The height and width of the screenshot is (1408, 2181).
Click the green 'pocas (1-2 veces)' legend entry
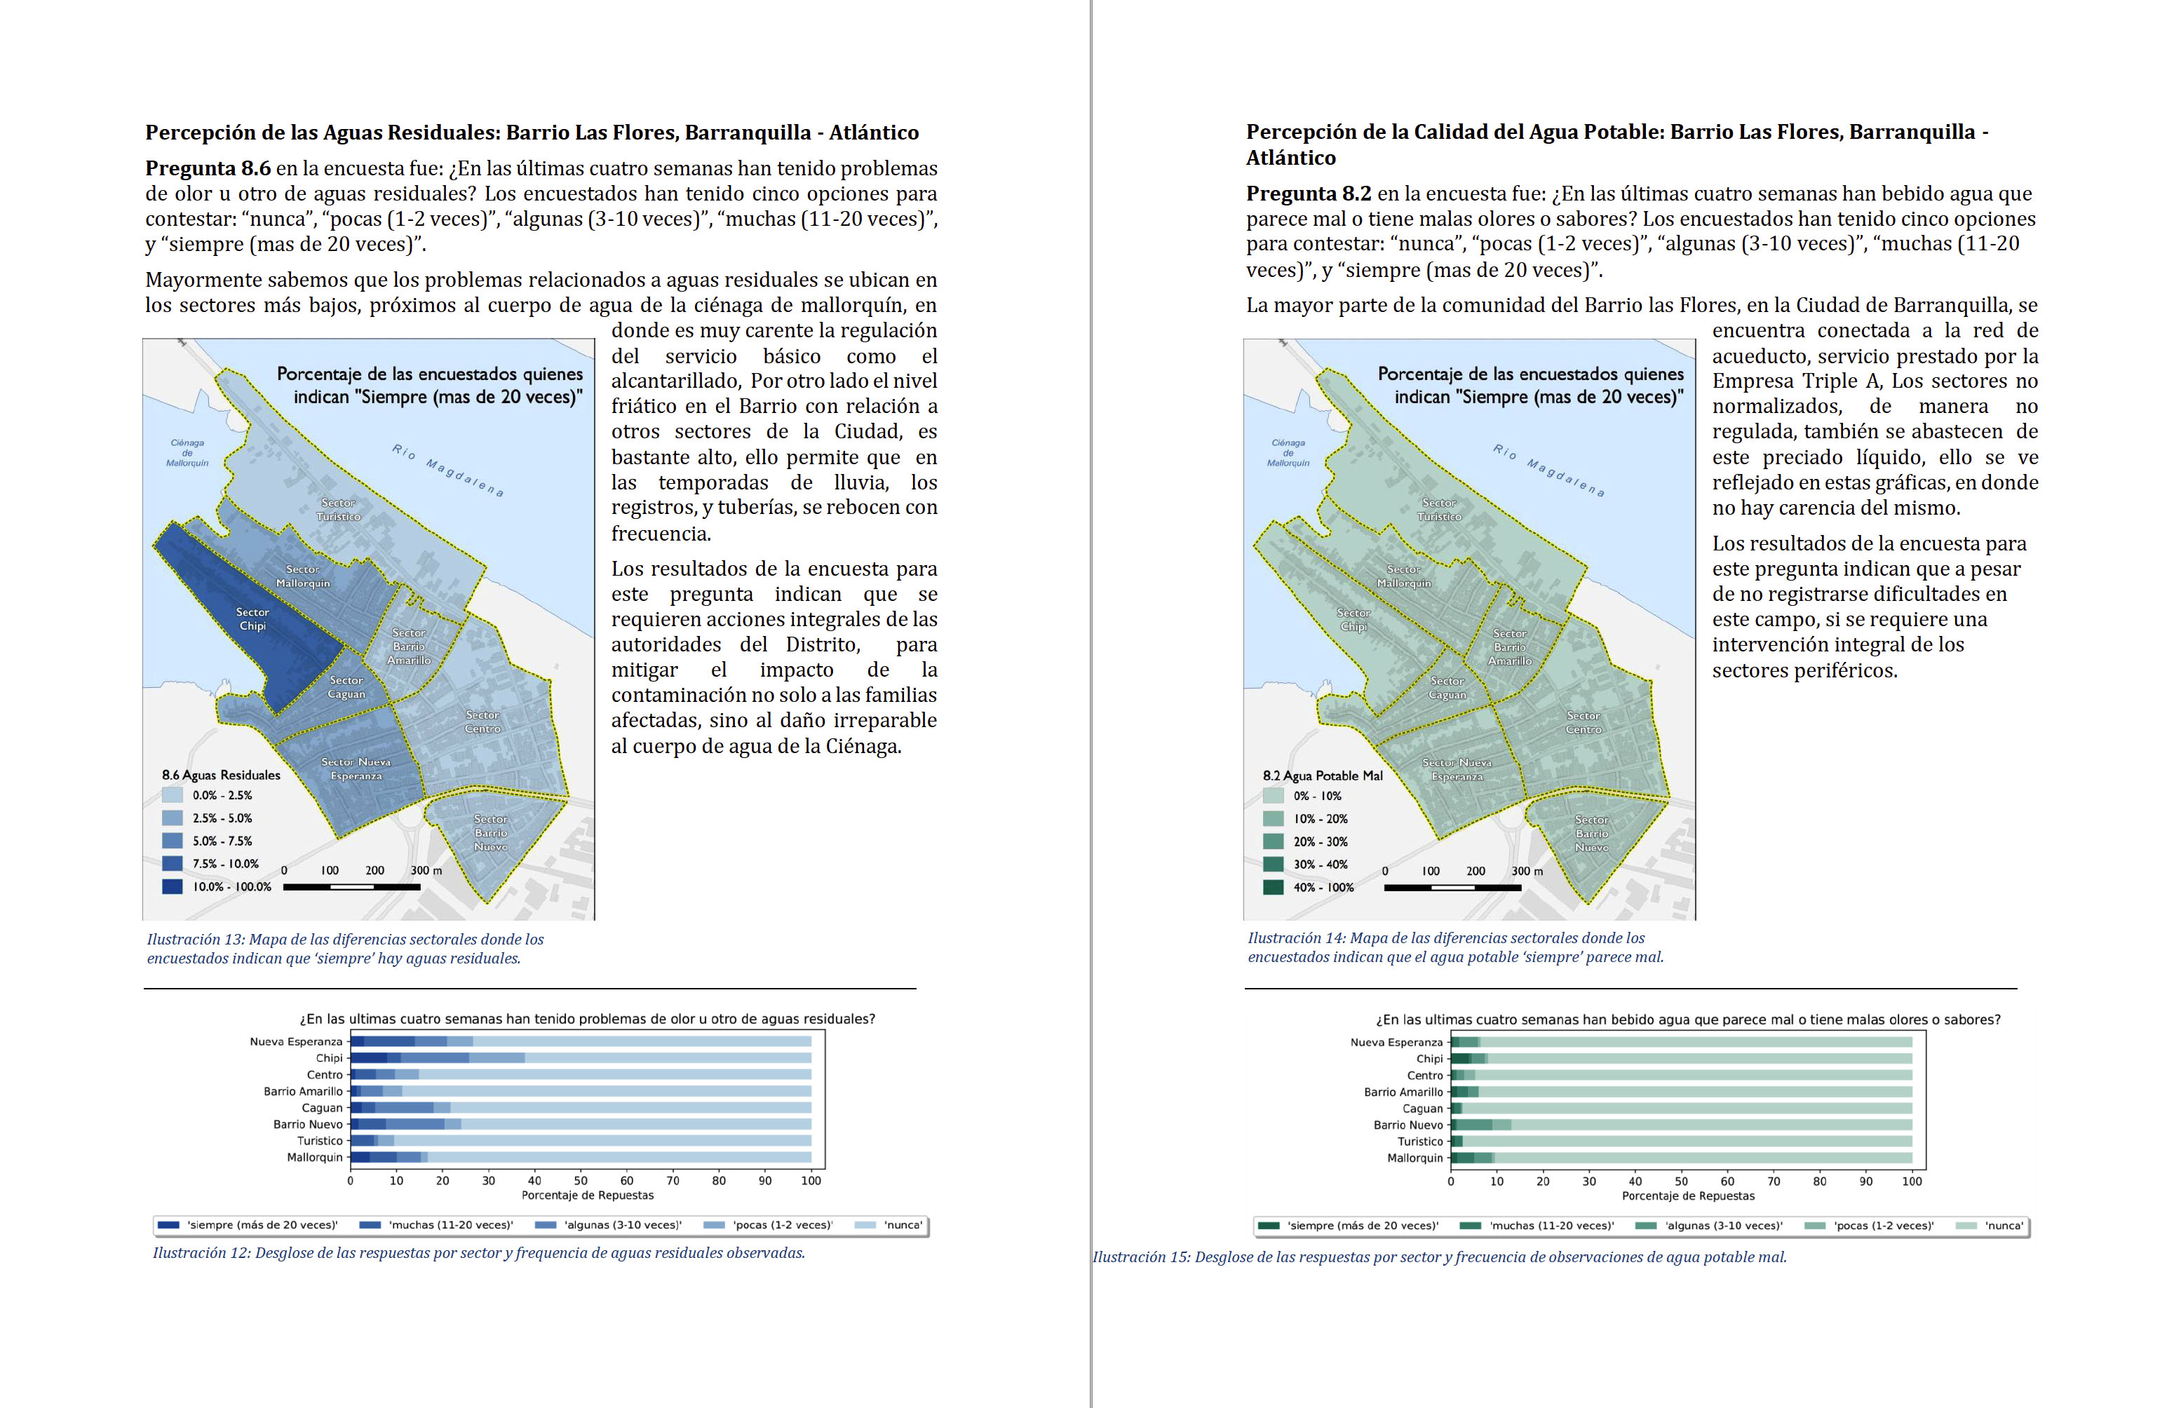point(1869,1226)
